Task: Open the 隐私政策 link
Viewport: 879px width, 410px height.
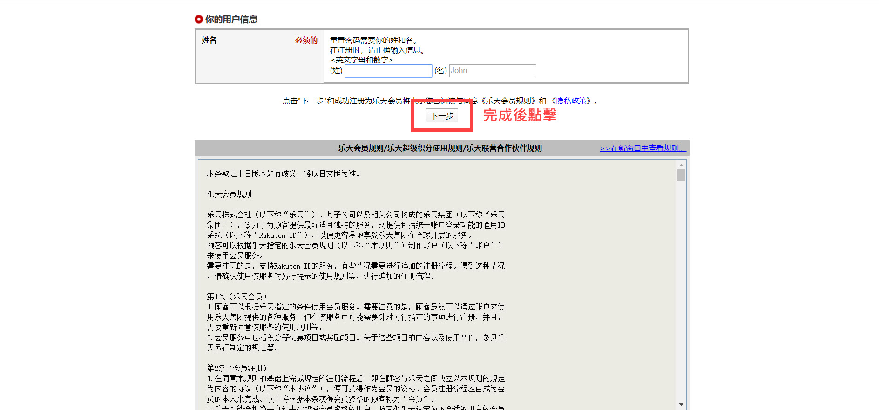Action: tap(571, 101)
